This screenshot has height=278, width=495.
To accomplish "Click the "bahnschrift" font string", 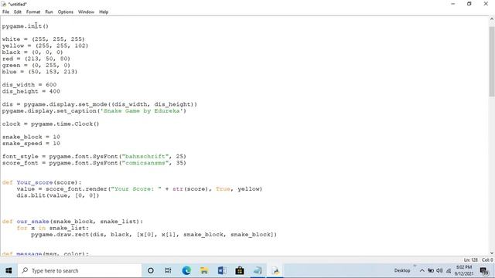I will (x=145, y=156).
